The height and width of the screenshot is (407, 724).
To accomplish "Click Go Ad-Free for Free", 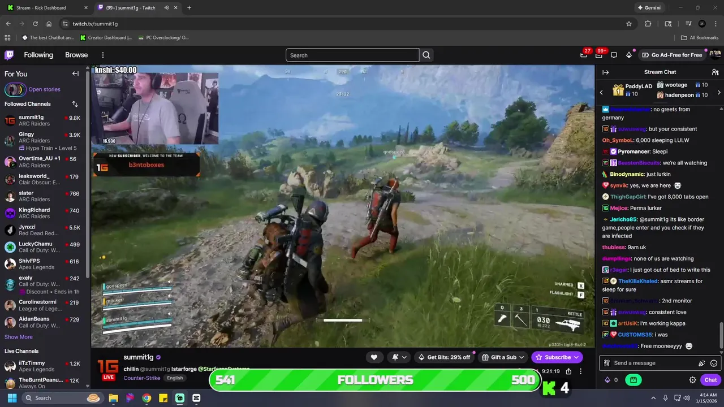I will pyautogui.click(x=672, y=55).
